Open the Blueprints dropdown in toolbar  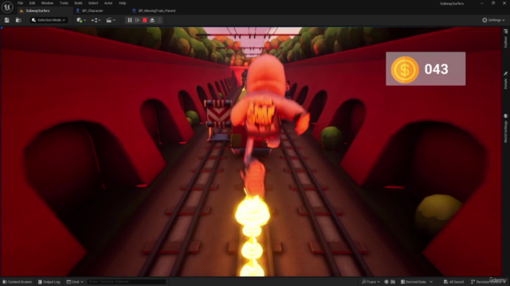click(x=96, y=20)
